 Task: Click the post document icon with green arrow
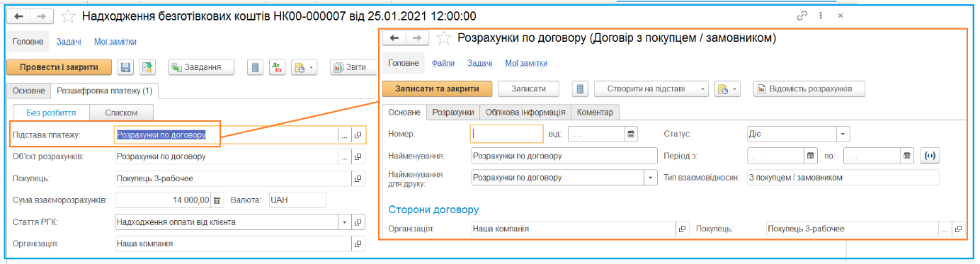pos(147,67)
